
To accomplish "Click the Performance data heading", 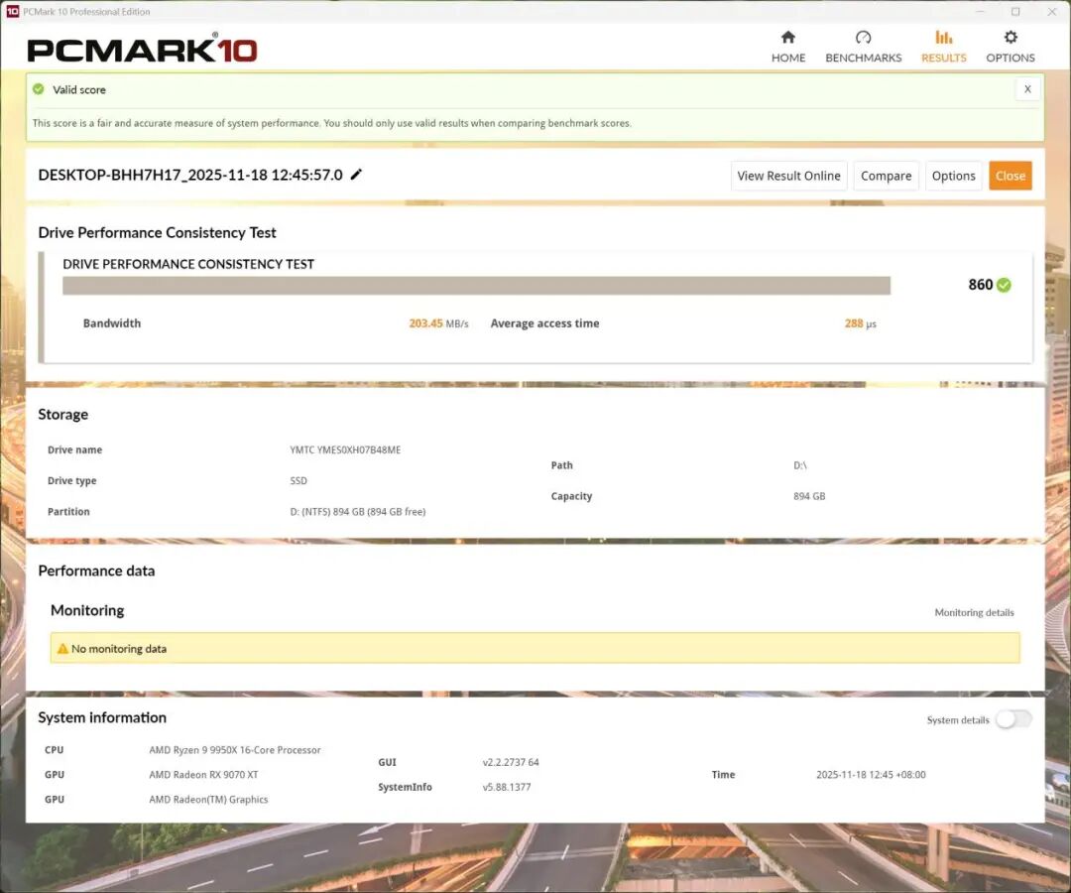I will click(x=96, y=571).
